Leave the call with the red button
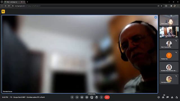Viewport: 180px width, 101px height. [x=107, y=97]
